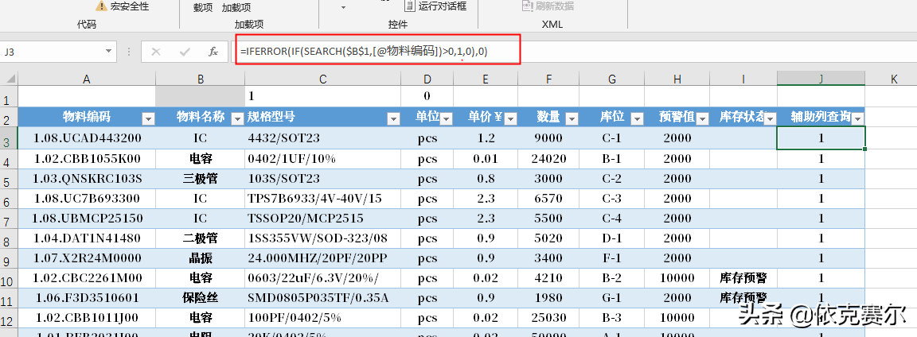Click spec cell 4432/SOT23
917x337 pixels.
(x=323, y=138)
